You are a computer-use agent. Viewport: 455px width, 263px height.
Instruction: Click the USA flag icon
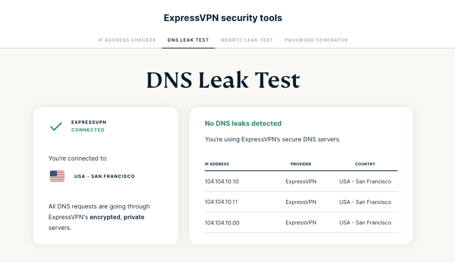pos(57,176)
